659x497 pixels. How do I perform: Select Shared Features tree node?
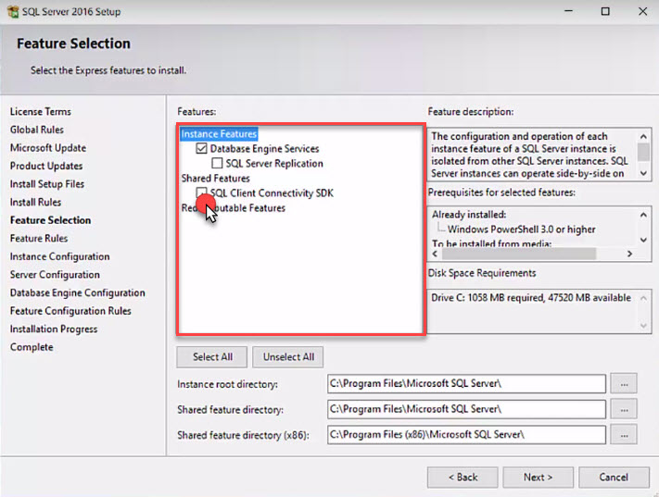(216, 178)
